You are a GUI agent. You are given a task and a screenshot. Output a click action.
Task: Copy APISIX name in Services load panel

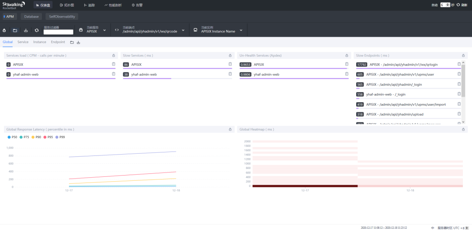[x=114, y=64]
